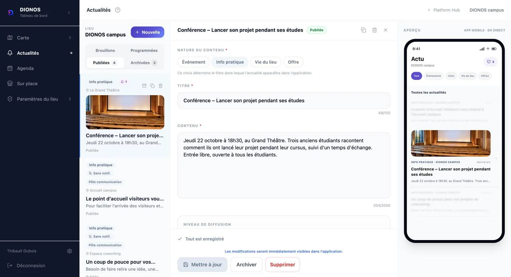
Task: Open the Carte map icon in sidebar
Action: tap(10, 38)
